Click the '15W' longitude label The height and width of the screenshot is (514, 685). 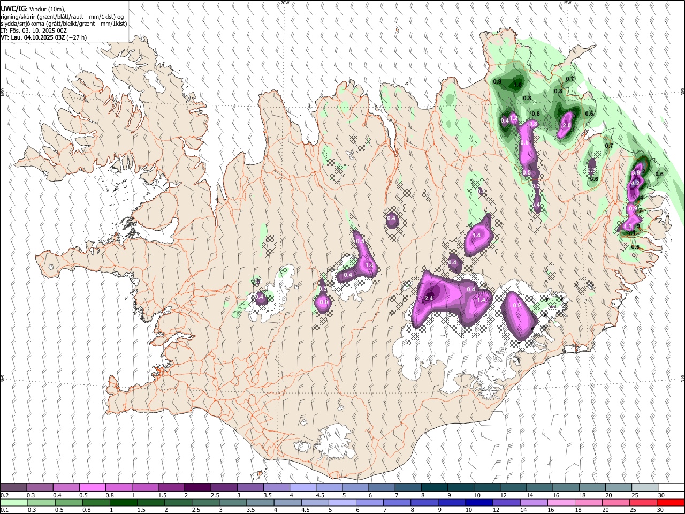567,3
